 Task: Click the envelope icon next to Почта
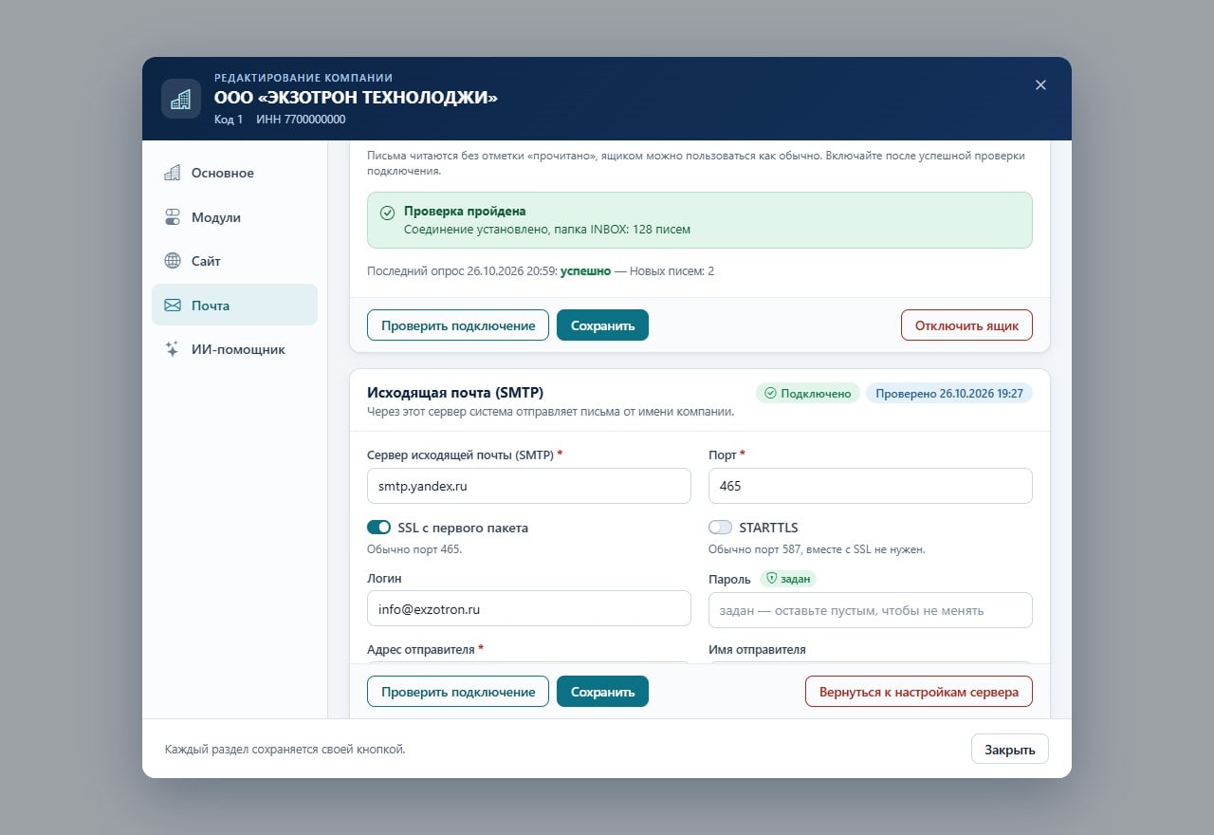coord(173,306)
